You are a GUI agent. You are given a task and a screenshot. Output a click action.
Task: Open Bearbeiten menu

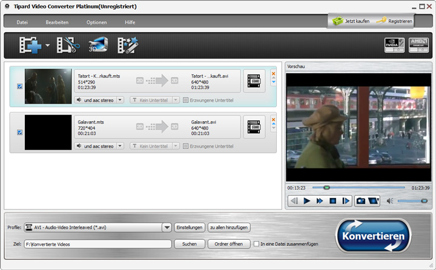pyautogui.click(x=57, y=22)
